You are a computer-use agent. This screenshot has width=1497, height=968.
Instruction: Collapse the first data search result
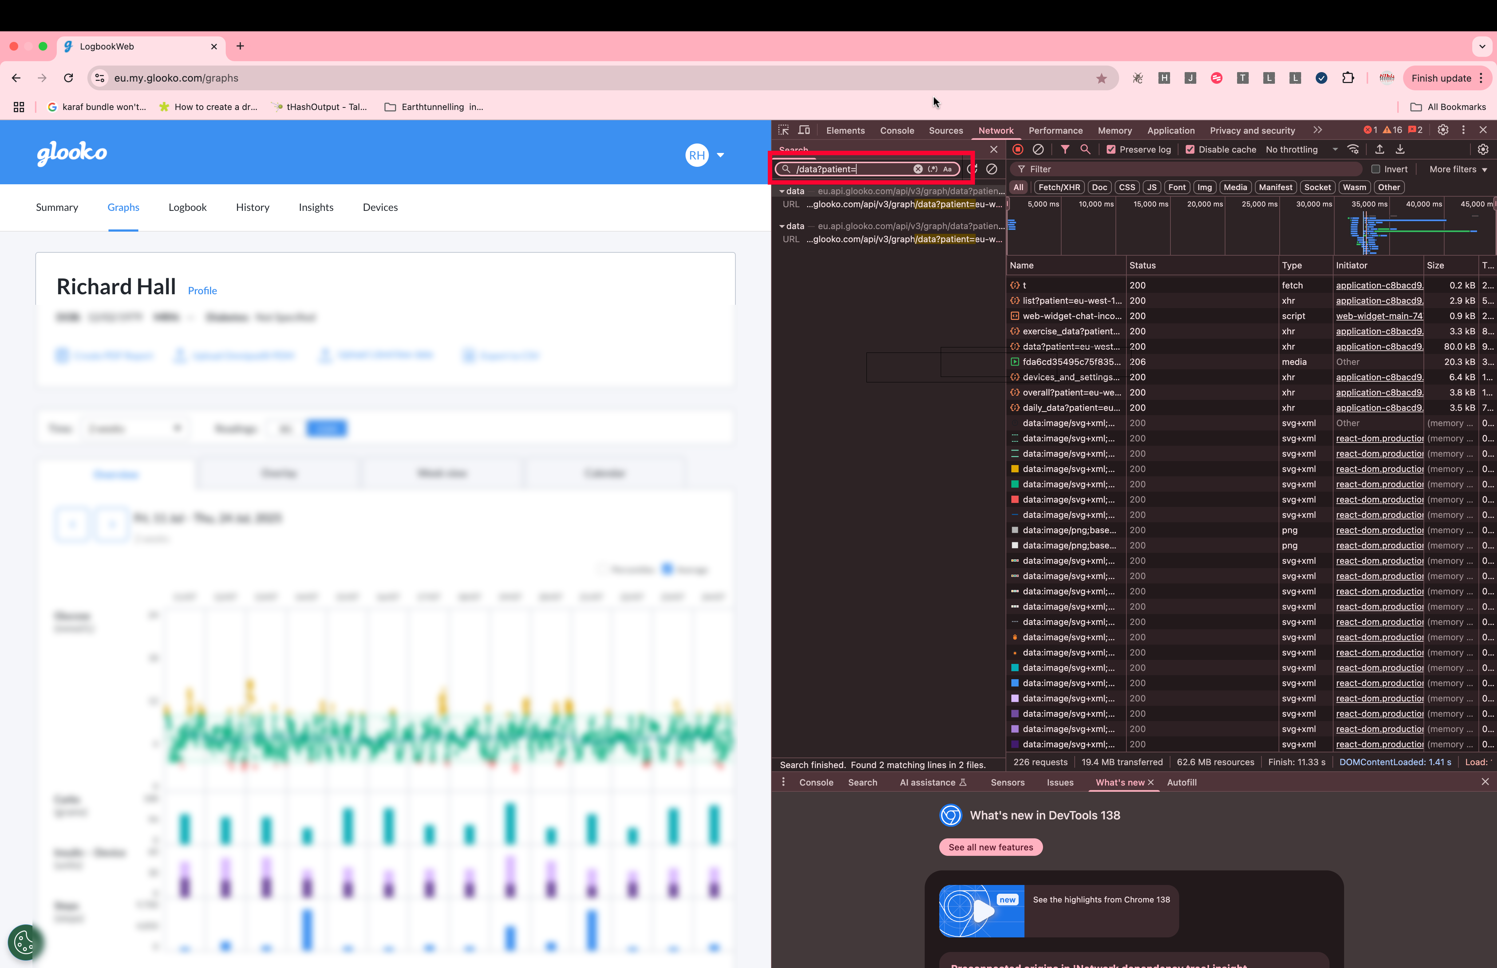782,191
